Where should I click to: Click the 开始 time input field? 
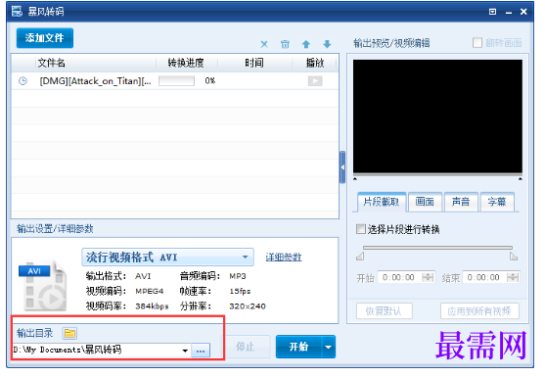coord(399,277)
